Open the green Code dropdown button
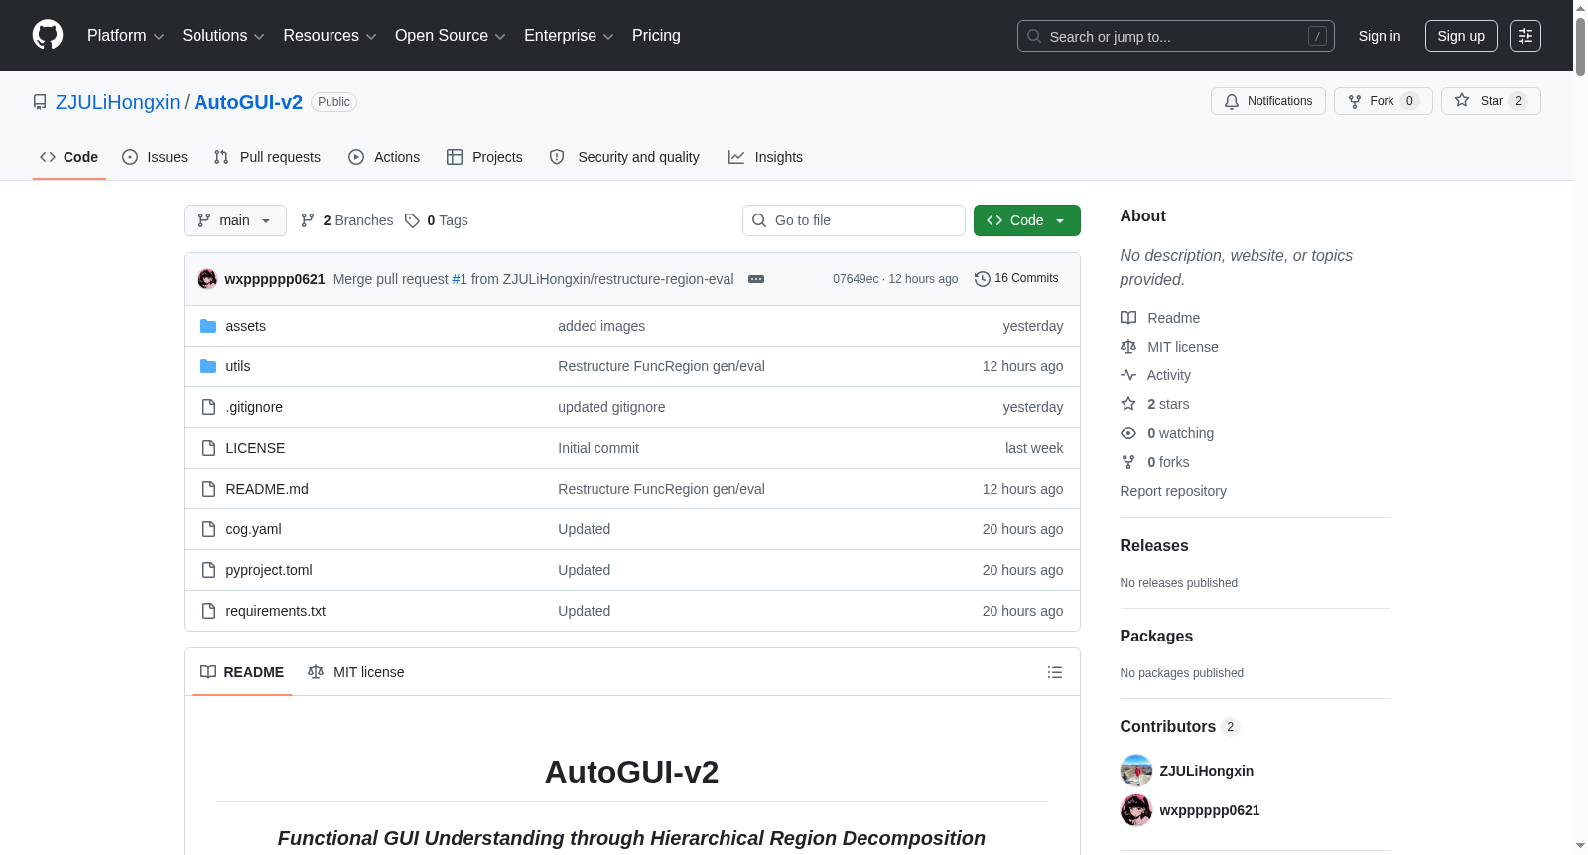Image resolution: width=1588 pixels, height=855 pixels. (x=1027, y=220)
